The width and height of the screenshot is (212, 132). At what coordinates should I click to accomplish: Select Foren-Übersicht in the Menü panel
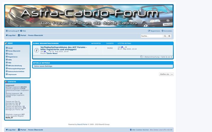[14, 51]
